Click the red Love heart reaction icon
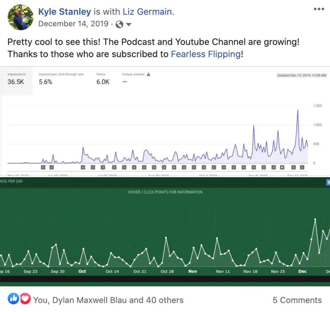330x312 pixels. coord(25,299)
